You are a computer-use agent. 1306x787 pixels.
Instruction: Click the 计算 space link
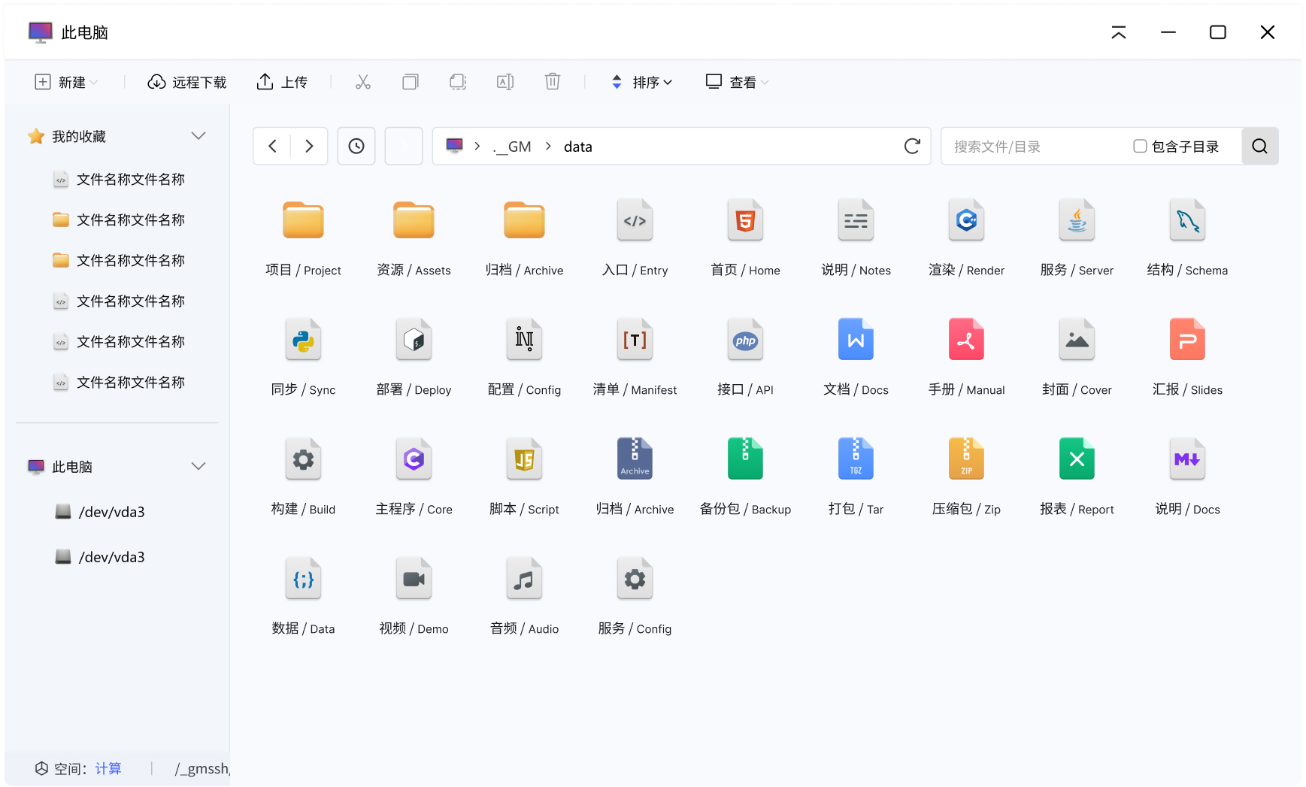pos(108,768)
